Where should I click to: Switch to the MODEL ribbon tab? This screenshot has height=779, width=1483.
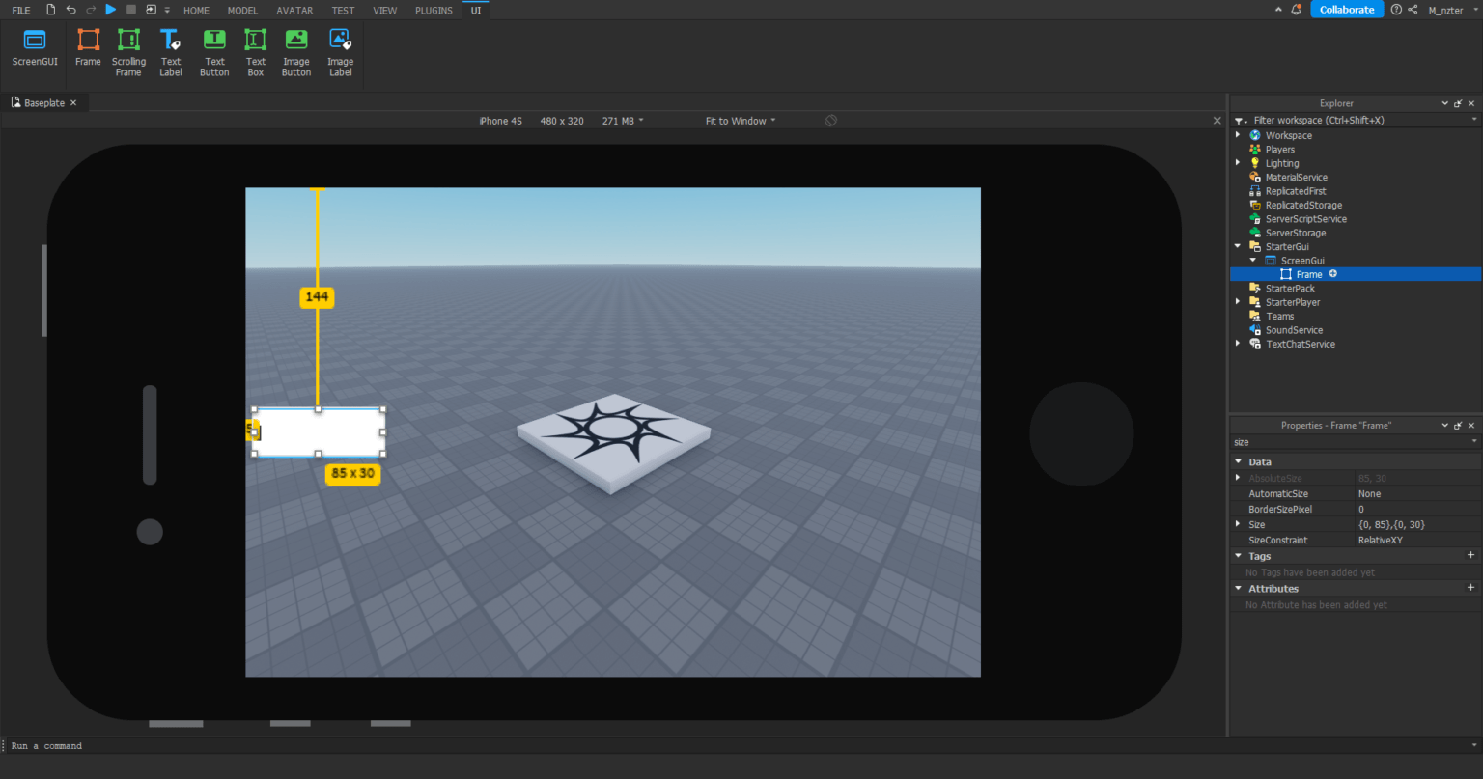point(242,10)
